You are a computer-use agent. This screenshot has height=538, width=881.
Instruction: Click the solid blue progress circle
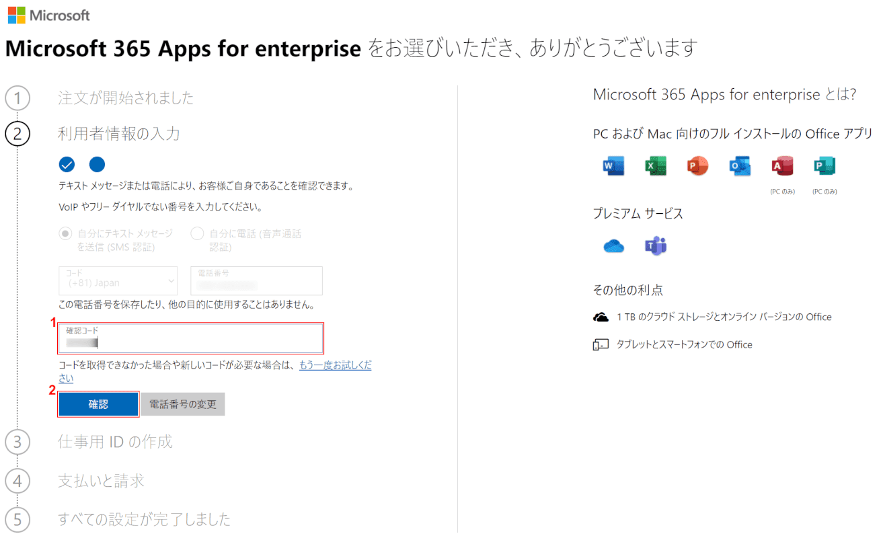[98, 164]
